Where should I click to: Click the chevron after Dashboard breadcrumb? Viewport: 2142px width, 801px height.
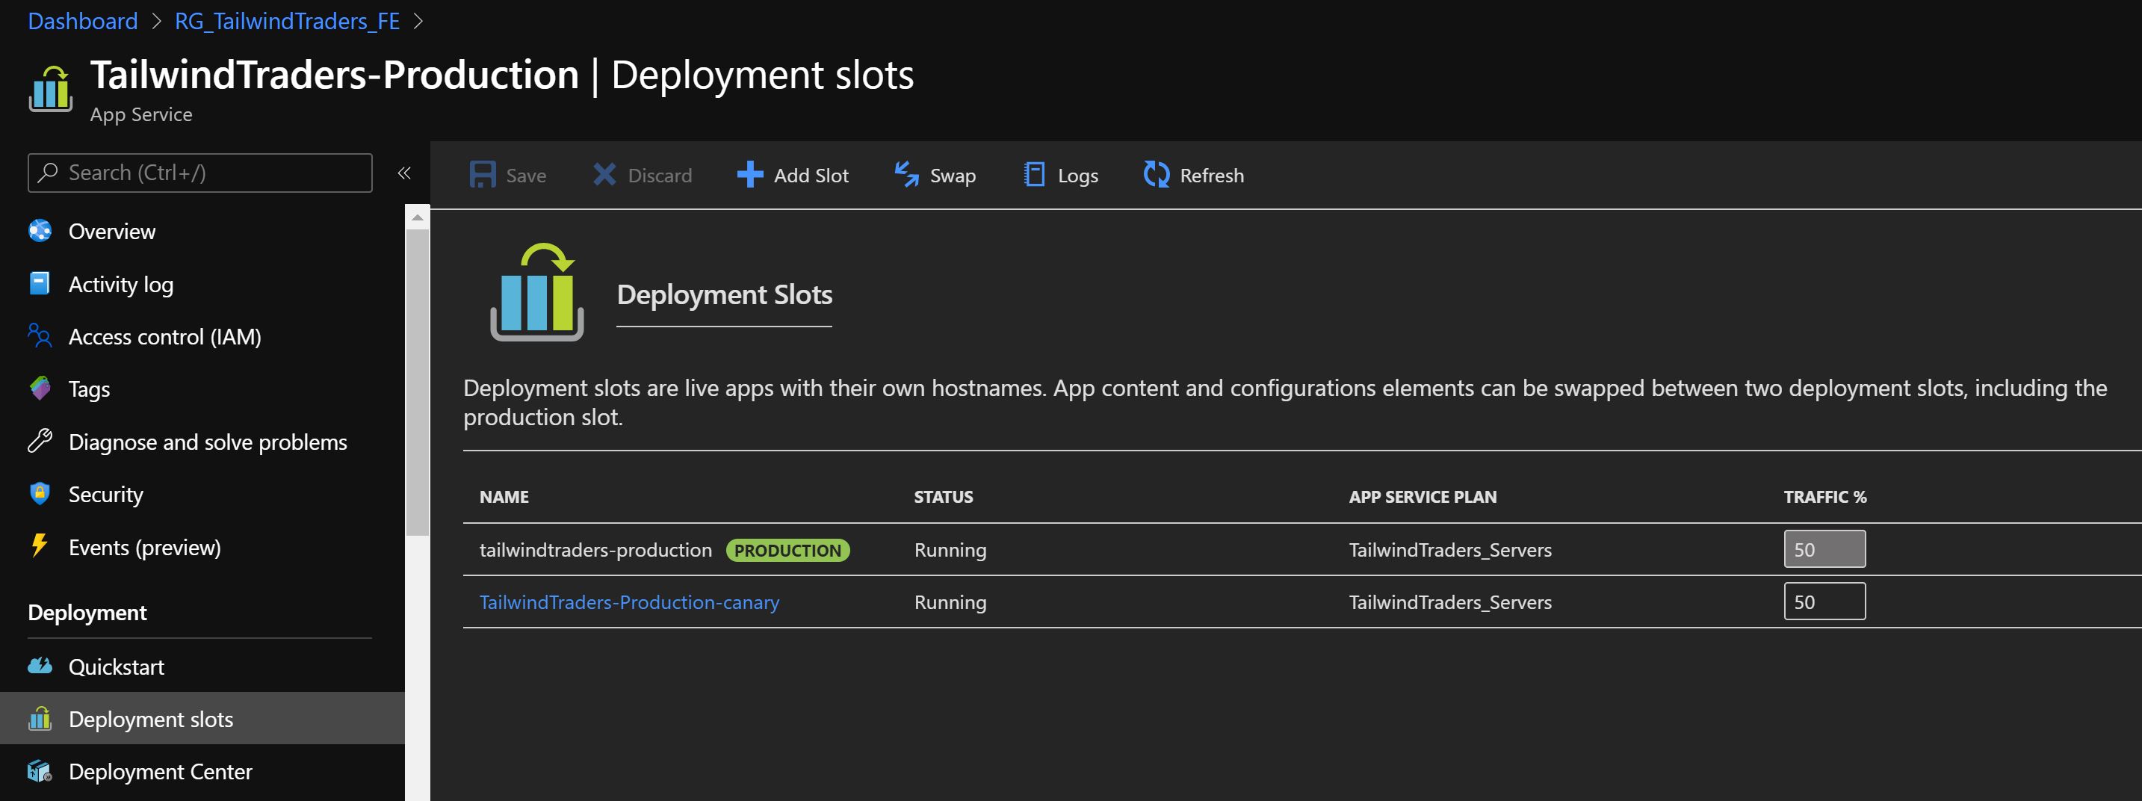tap(156, 21)
